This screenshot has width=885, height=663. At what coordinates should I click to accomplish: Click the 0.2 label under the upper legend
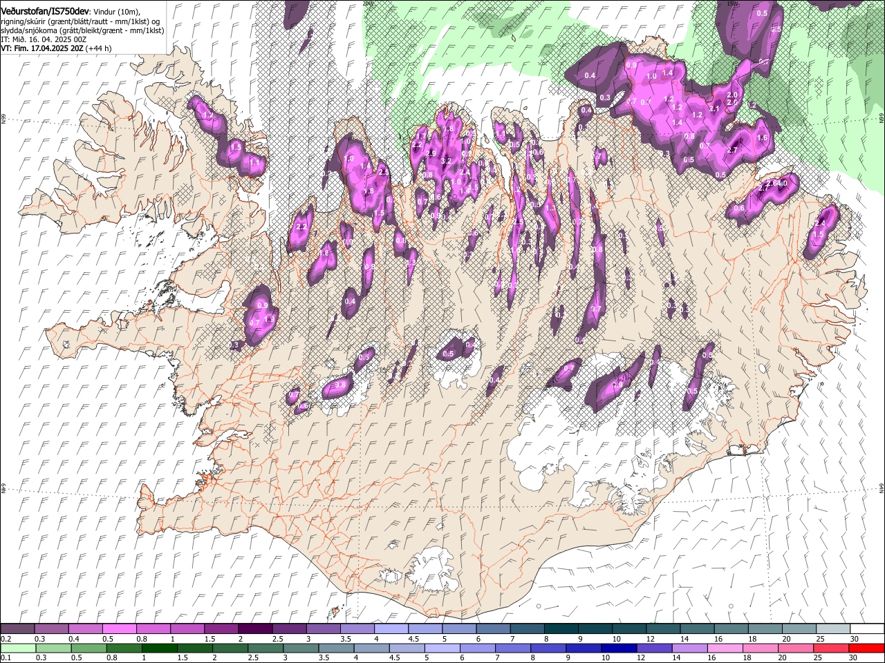(6, 639)
